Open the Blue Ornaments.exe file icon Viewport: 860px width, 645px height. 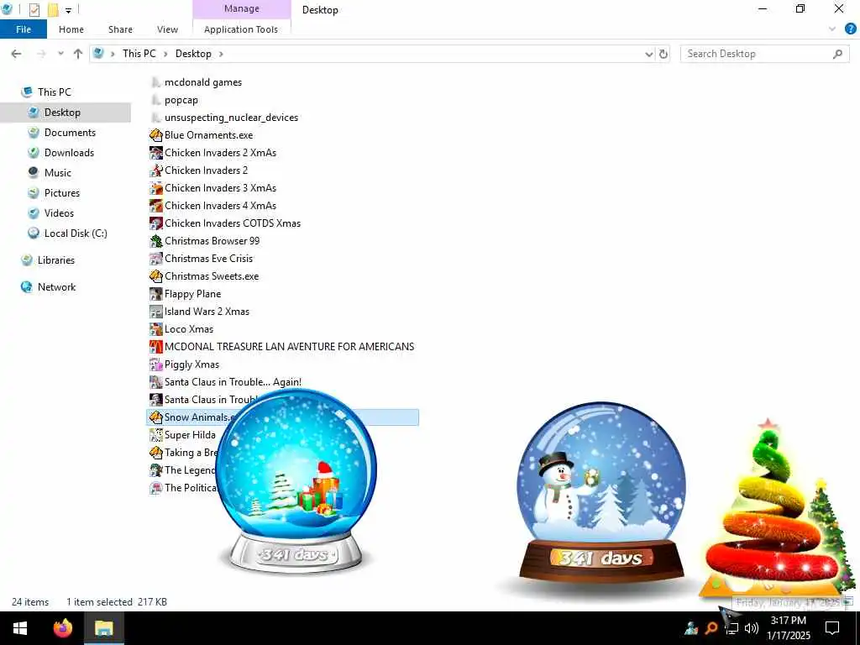tap(155, 135)
